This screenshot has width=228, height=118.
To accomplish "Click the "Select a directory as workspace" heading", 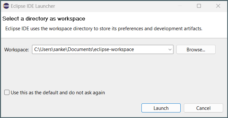I will (x=44, y=19).
